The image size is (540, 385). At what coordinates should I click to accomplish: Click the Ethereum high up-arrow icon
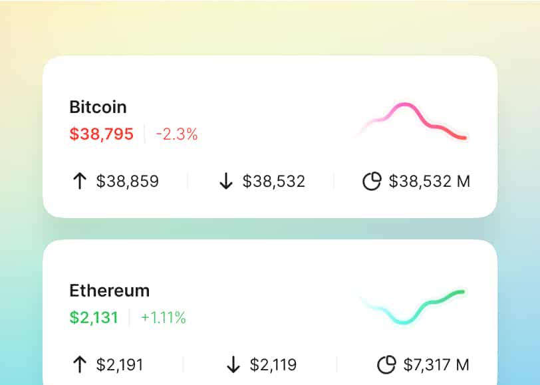(x=80, y=364)
